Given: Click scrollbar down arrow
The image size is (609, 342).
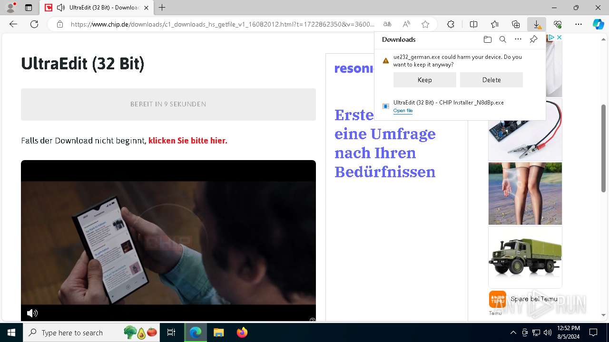Looking at the screenshot, I should click(x=604, y=315).
